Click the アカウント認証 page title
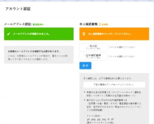The height and width of the screenshot is (124, 154). [x=18, y=9]
